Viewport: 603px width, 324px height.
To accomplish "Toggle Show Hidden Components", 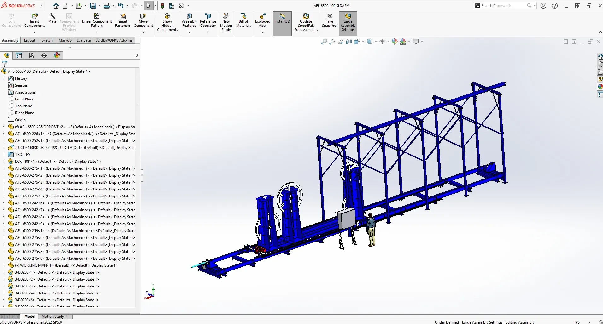I will (x=167, y=21).
